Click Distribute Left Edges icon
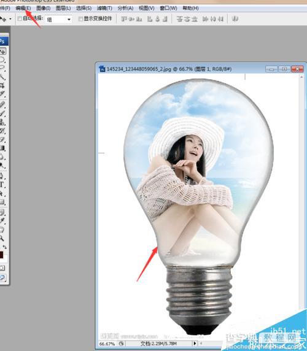This screenshot has height=351, width=307. [205, 19]
